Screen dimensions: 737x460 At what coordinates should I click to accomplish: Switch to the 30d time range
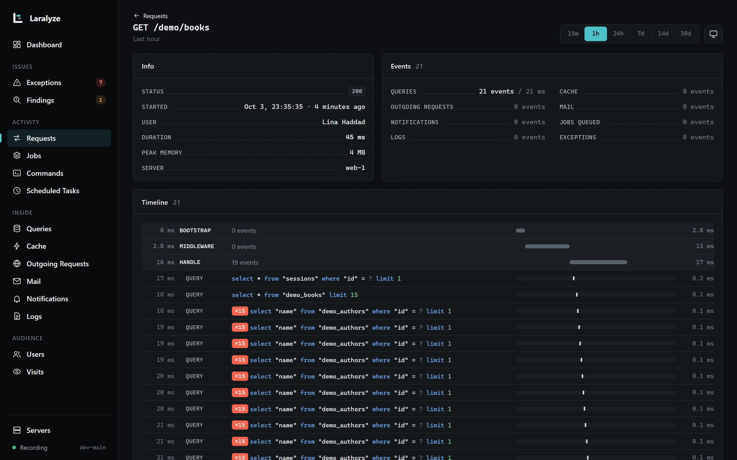(686, 33)
